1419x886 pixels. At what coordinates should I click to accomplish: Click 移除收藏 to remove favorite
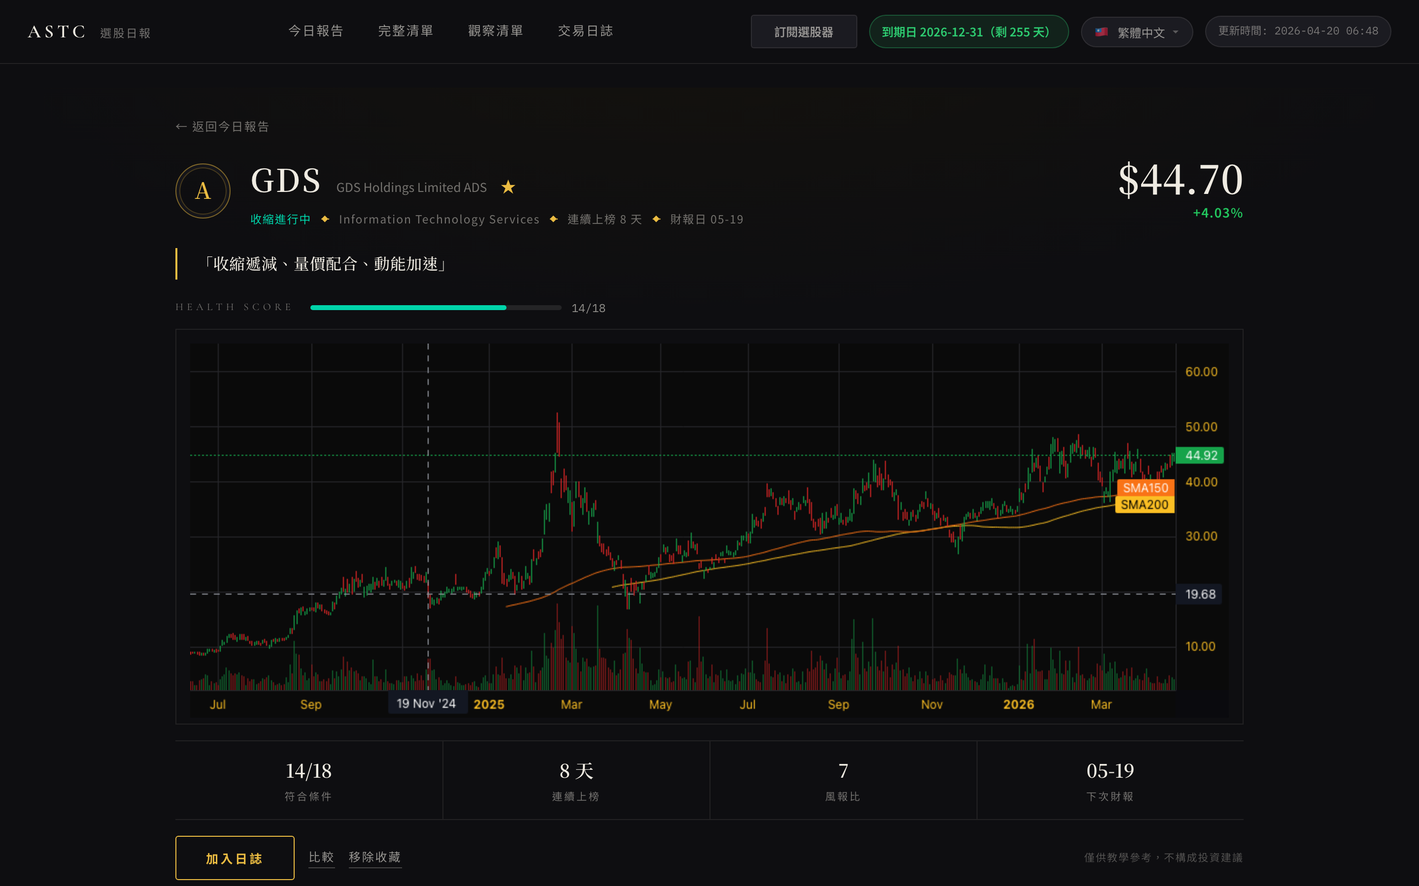[x=374, y=857]
